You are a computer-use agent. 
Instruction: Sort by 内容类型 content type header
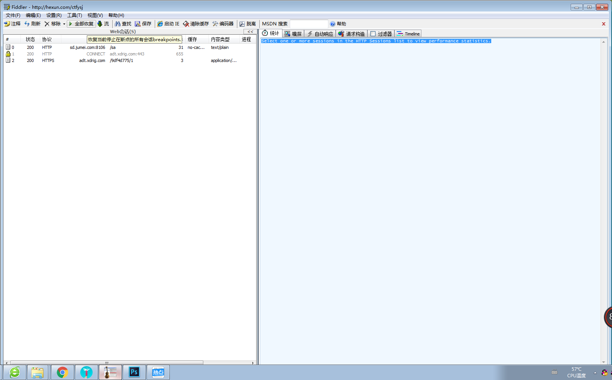224,39
